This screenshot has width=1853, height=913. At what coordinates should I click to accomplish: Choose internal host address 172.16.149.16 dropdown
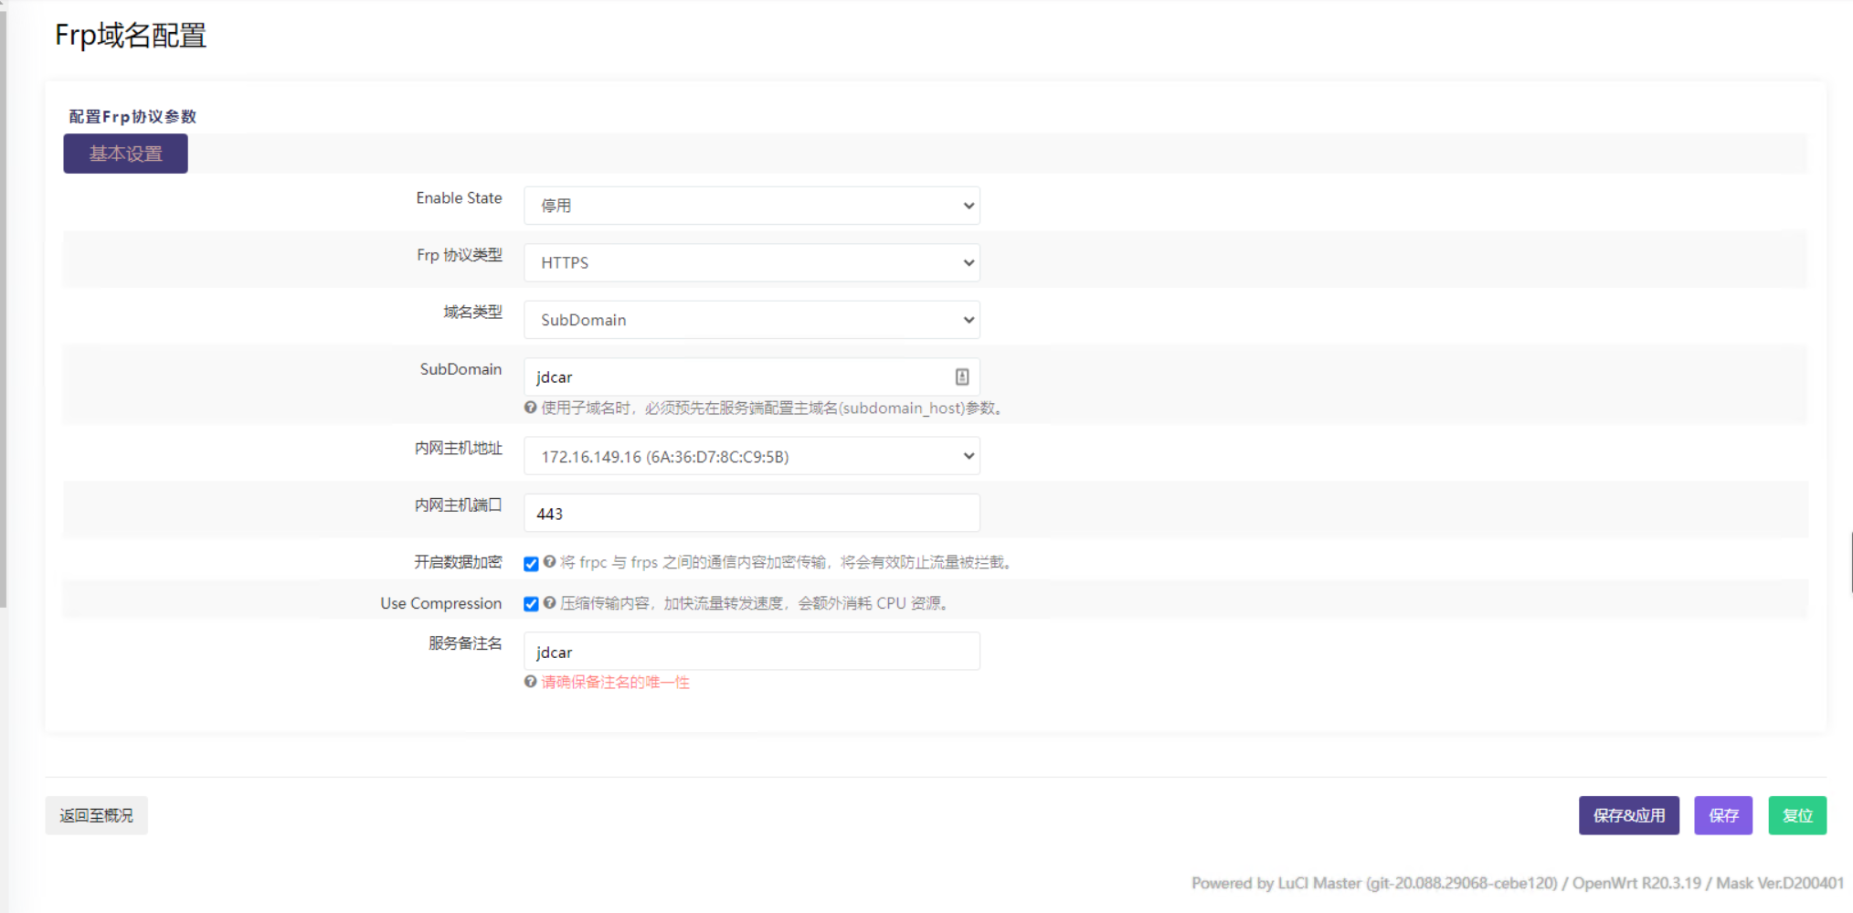click(x=751, y=456)
